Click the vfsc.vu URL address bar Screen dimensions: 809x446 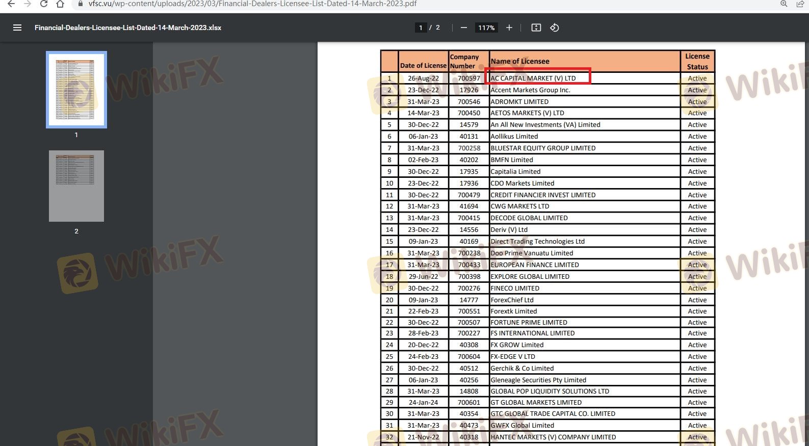coord(252,4)
